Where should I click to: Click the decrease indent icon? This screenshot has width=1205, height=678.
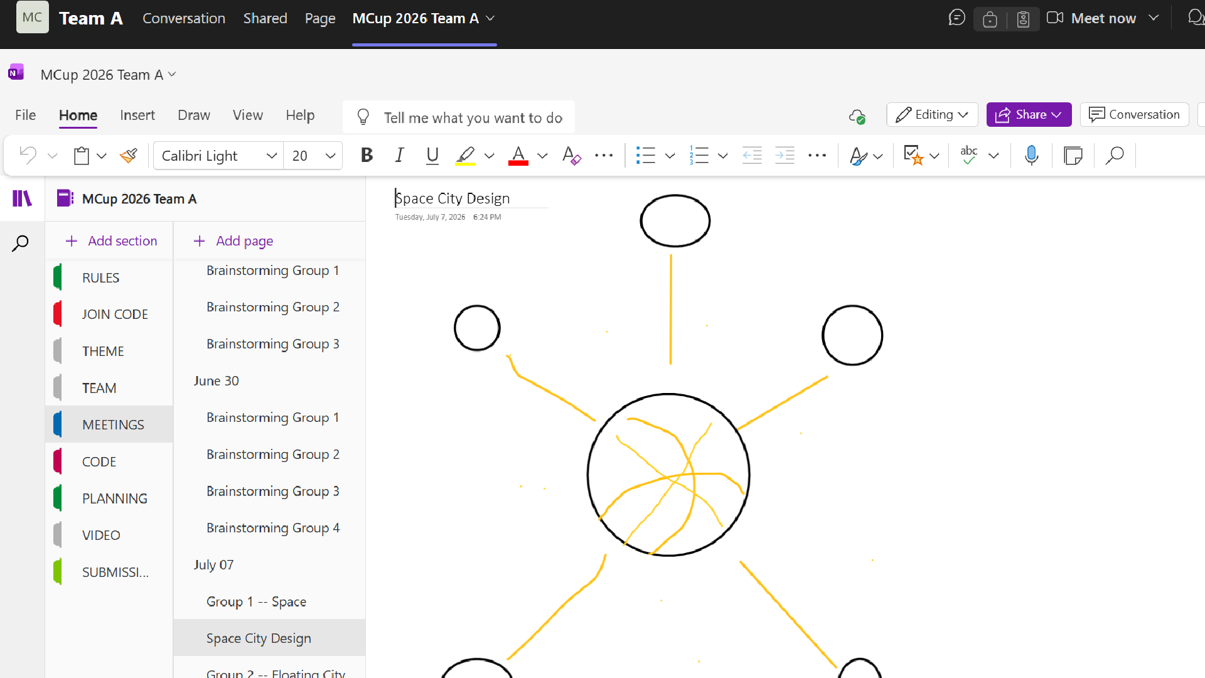coord(752,155)
